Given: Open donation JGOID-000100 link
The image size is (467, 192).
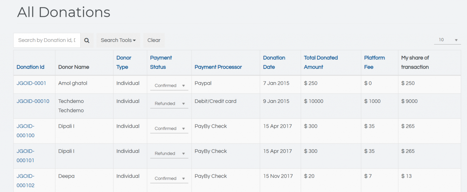Looking at the screenshot, I should click(26, 131).
